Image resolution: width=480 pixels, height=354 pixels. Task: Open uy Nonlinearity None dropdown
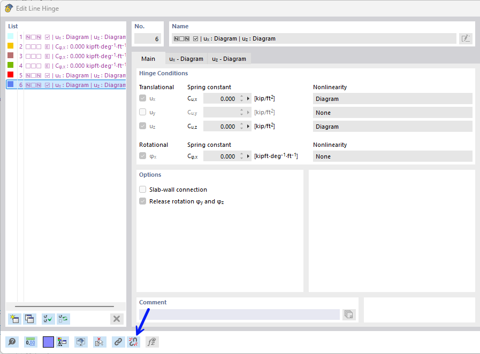point(392,113)
